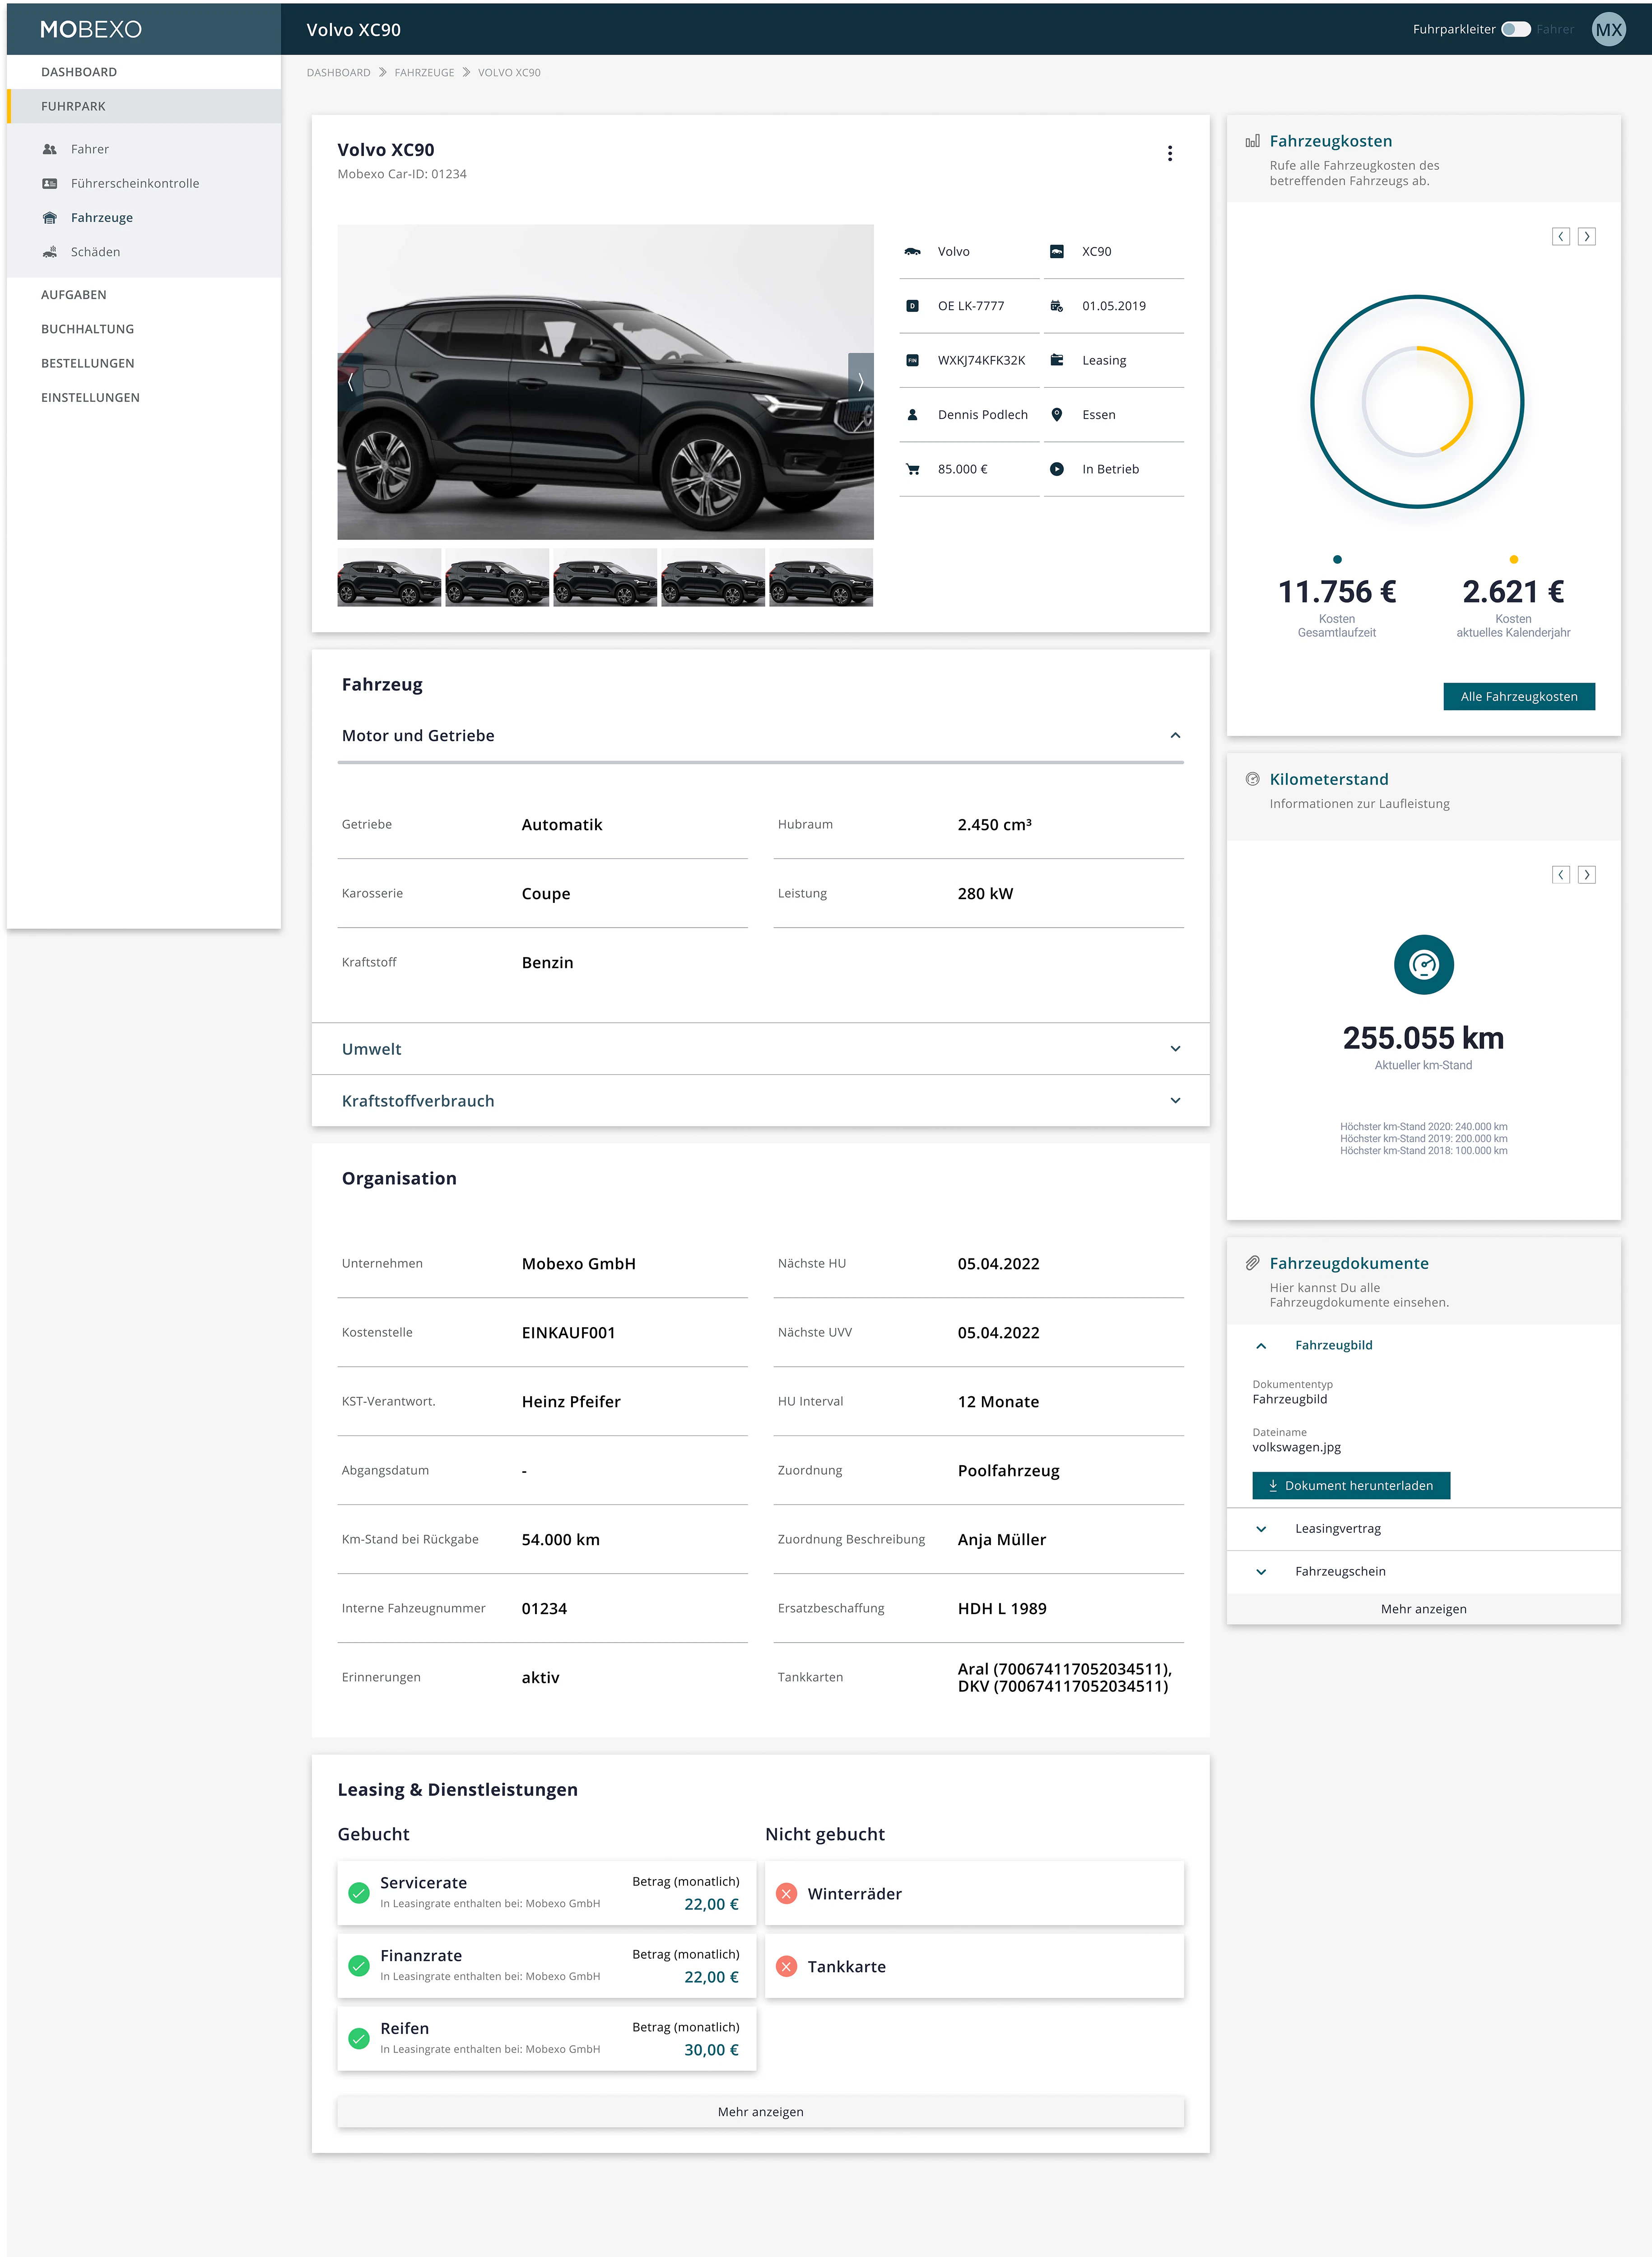
Task: Open the three-dot menu on the Volvo XC90 card
Action: [x=1170, y=153]
